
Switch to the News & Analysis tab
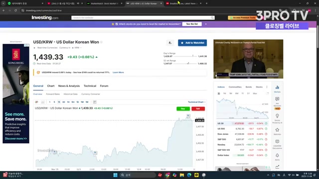69,86
